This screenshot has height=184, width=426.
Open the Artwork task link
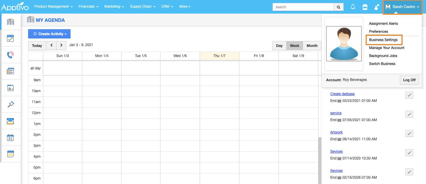(336, 132)
